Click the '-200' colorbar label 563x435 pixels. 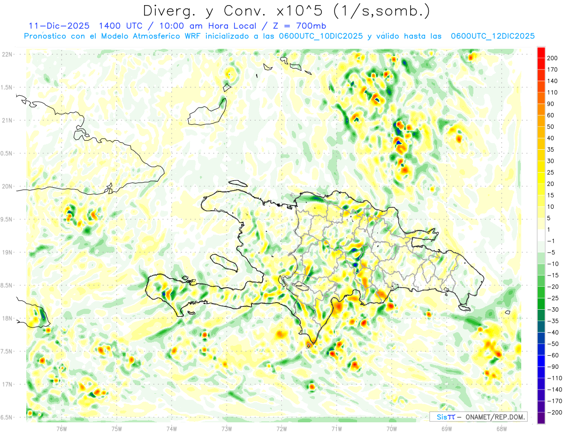555,412
